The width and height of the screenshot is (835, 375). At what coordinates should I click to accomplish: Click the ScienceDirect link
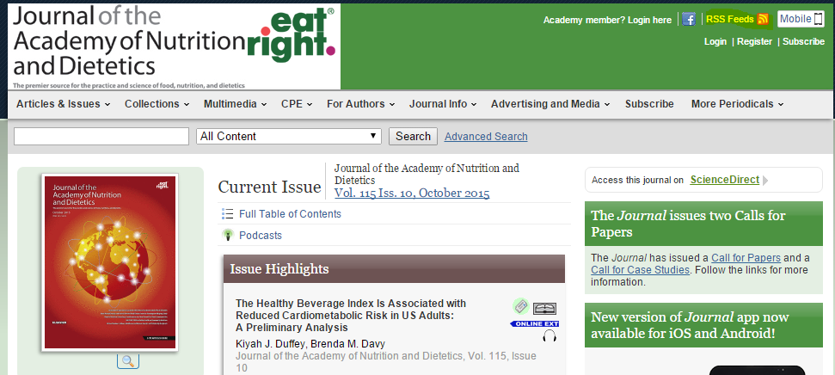724,180
